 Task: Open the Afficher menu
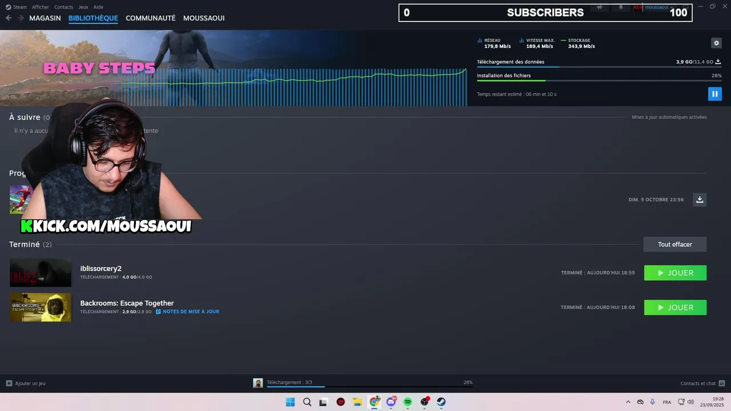coord(40,7)
